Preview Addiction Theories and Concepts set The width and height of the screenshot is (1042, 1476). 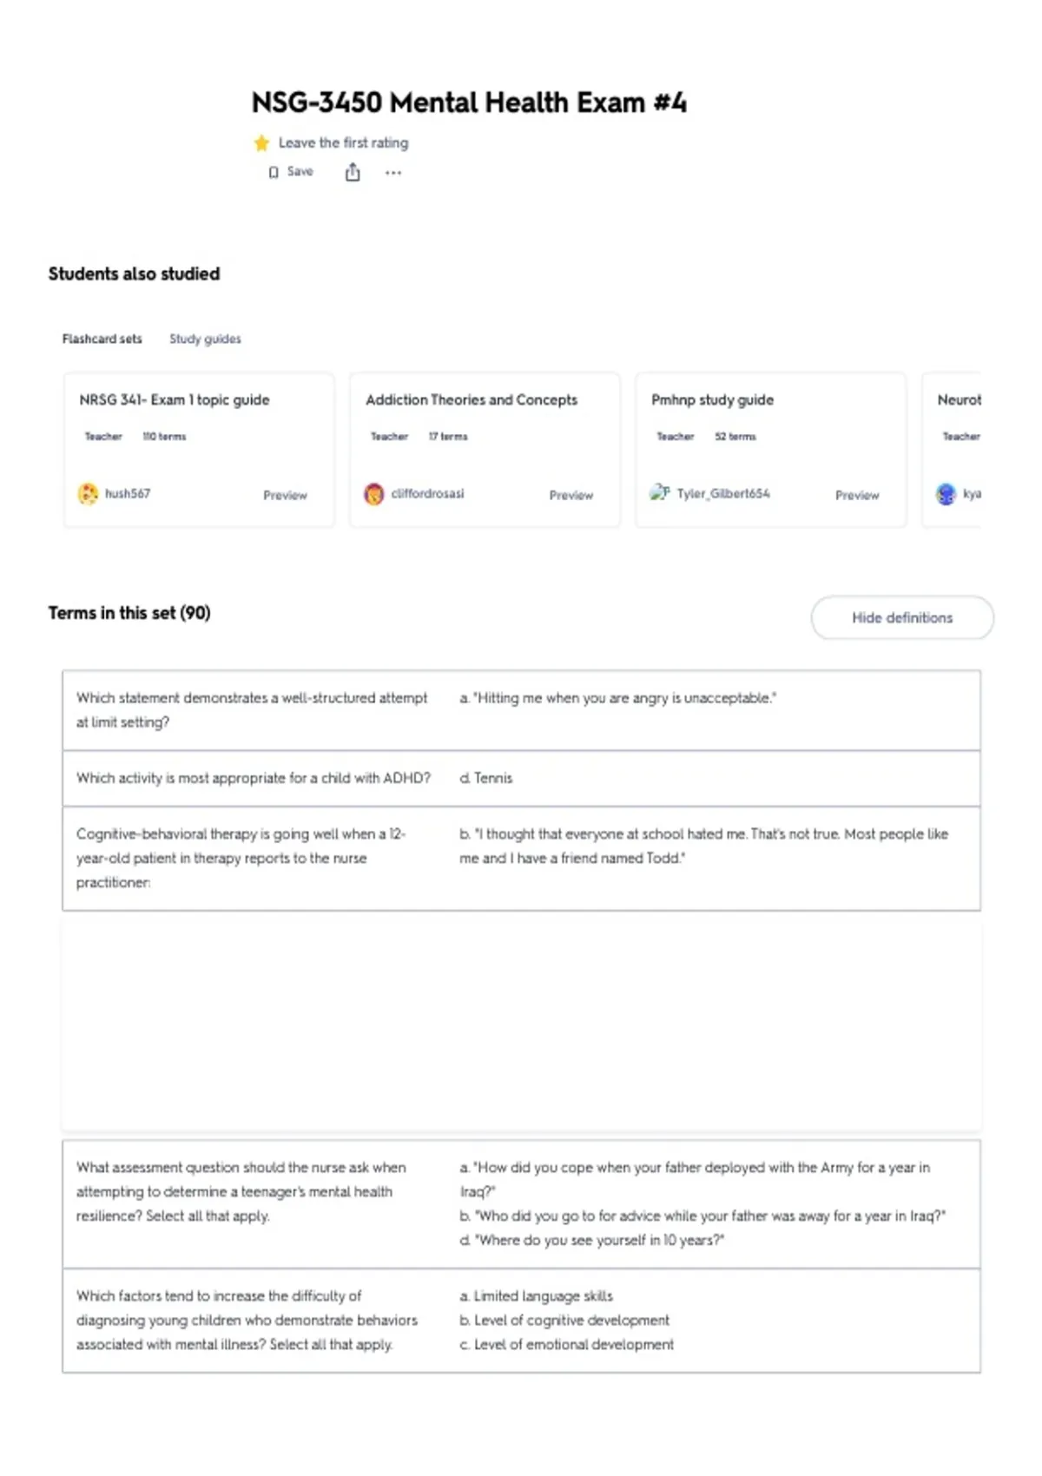point(571,495)
